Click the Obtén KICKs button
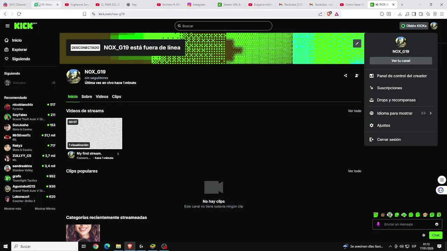 coord(413,26)
